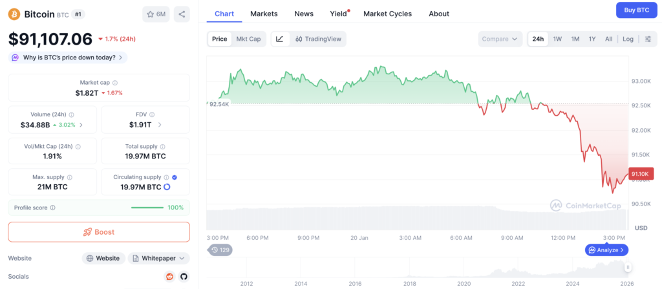Image resolution: width=662 pixels, height=289 pixels.
Task: Expand the Whitepaper dropdown
Action: tap(158, 258)
